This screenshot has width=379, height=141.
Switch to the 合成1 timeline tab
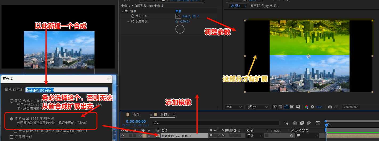pos(165,114)
